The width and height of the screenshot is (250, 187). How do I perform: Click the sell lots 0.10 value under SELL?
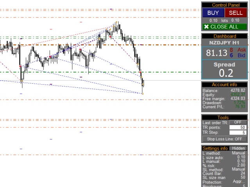[x=235, y=20]
